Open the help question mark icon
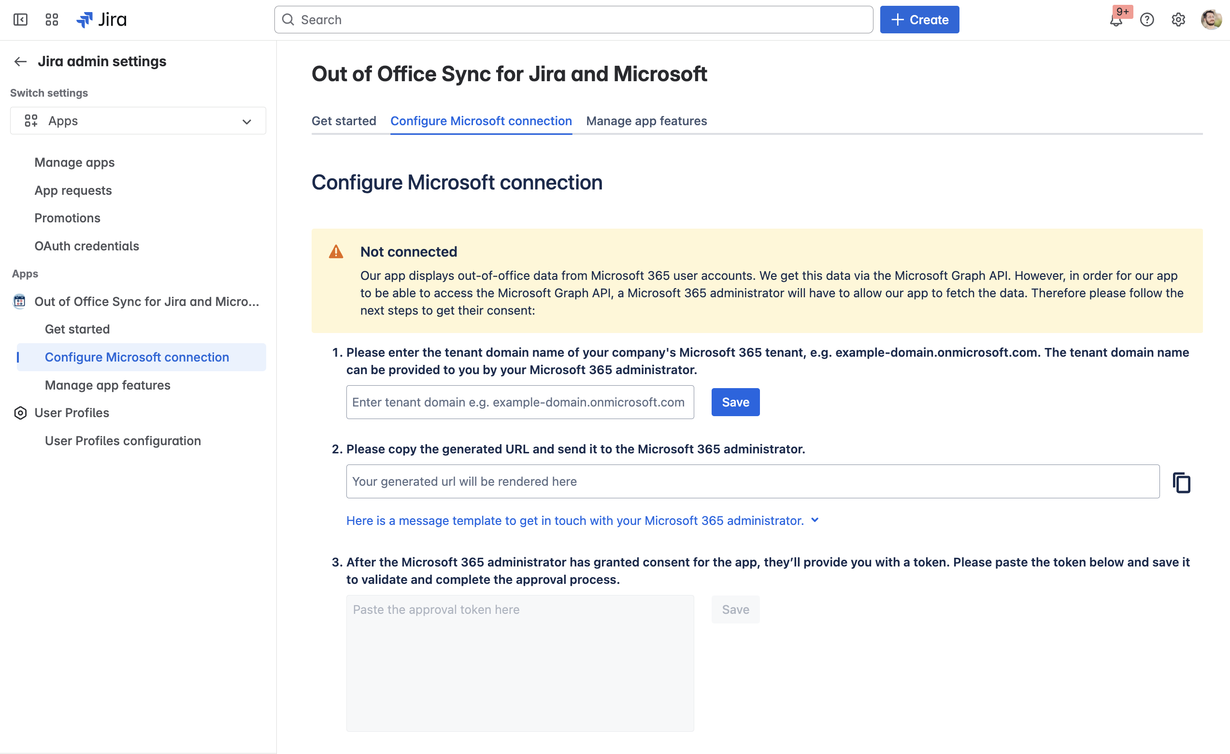Image resolution: width=1230 pixels, height=754 pixels. pyautogui.click(x=1147, y=20)
